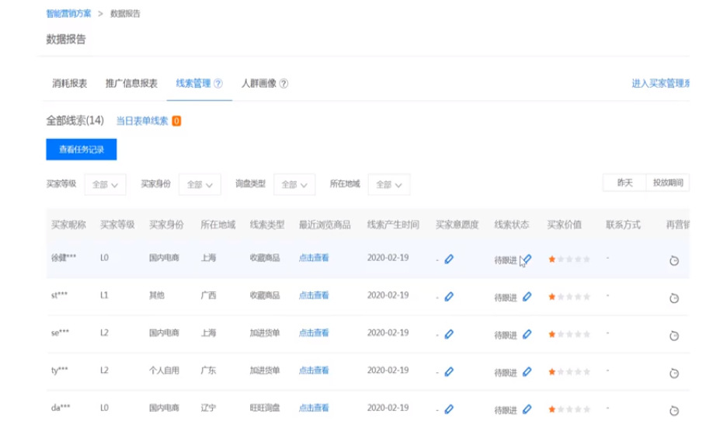Image resolution: width=713 pixels, height=432 pixels.
Task: Select 昨天 date range button
Action: pyautogui.click(x=624, y=183)
